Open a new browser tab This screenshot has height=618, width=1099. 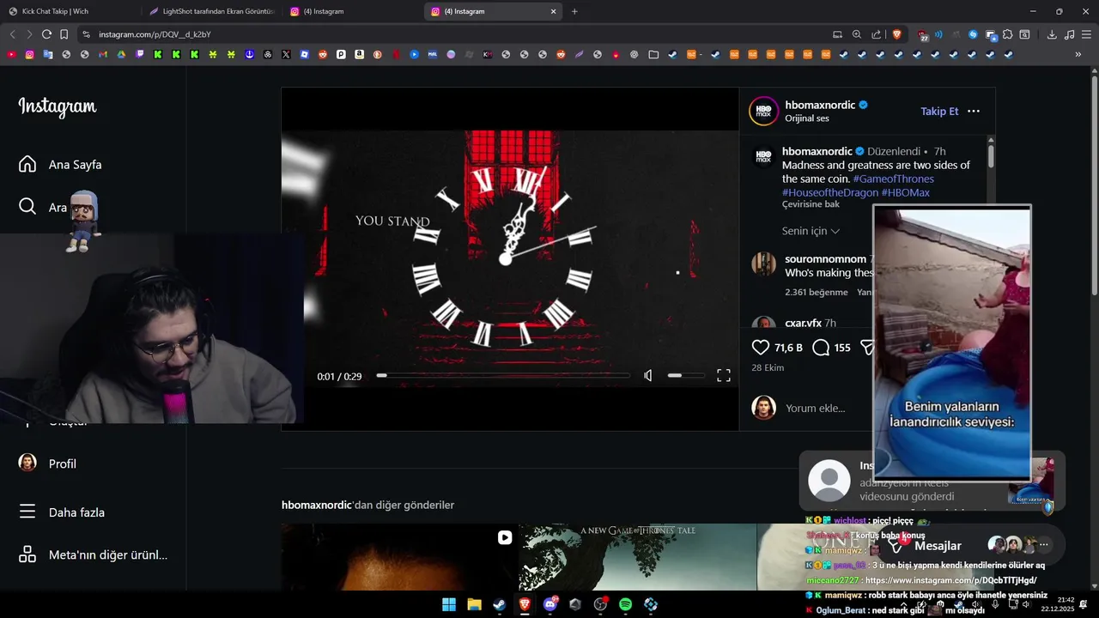574,11
